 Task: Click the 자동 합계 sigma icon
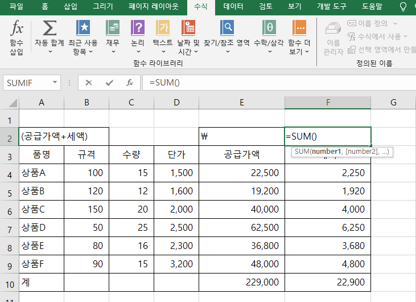[x=50, y=28]
